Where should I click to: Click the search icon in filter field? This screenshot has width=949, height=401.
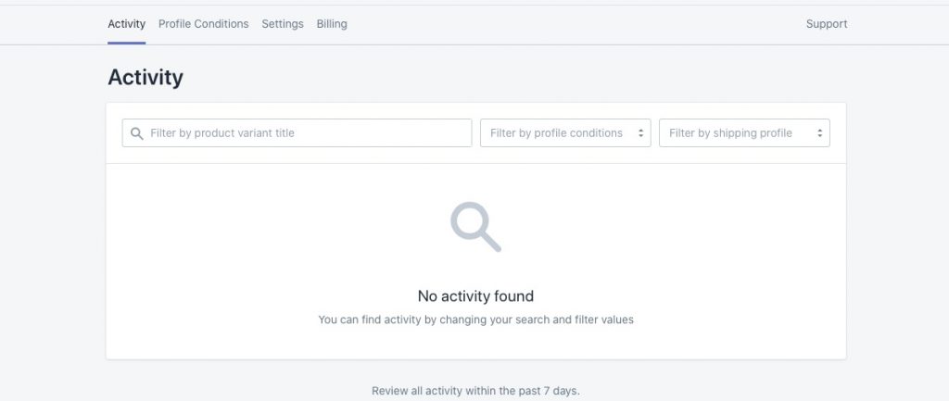(137, 133)
